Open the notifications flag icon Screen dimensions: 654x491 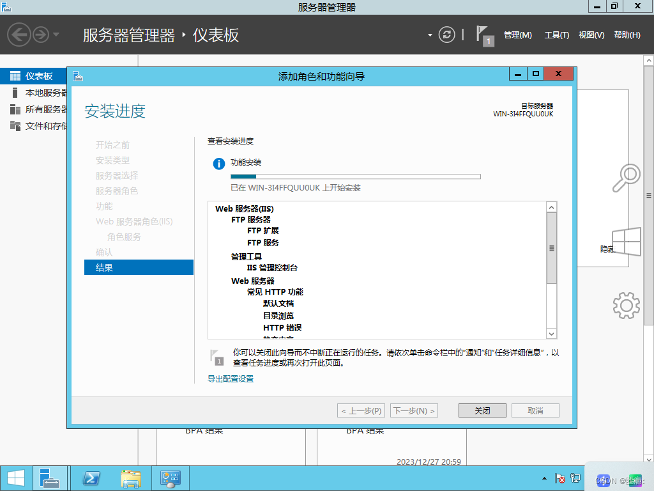pyautogui.click(x=485, y=36)
